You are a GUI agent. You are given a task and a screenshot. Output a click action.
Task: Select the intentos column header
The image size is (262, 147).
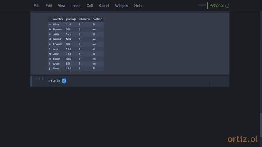(84, 19)
